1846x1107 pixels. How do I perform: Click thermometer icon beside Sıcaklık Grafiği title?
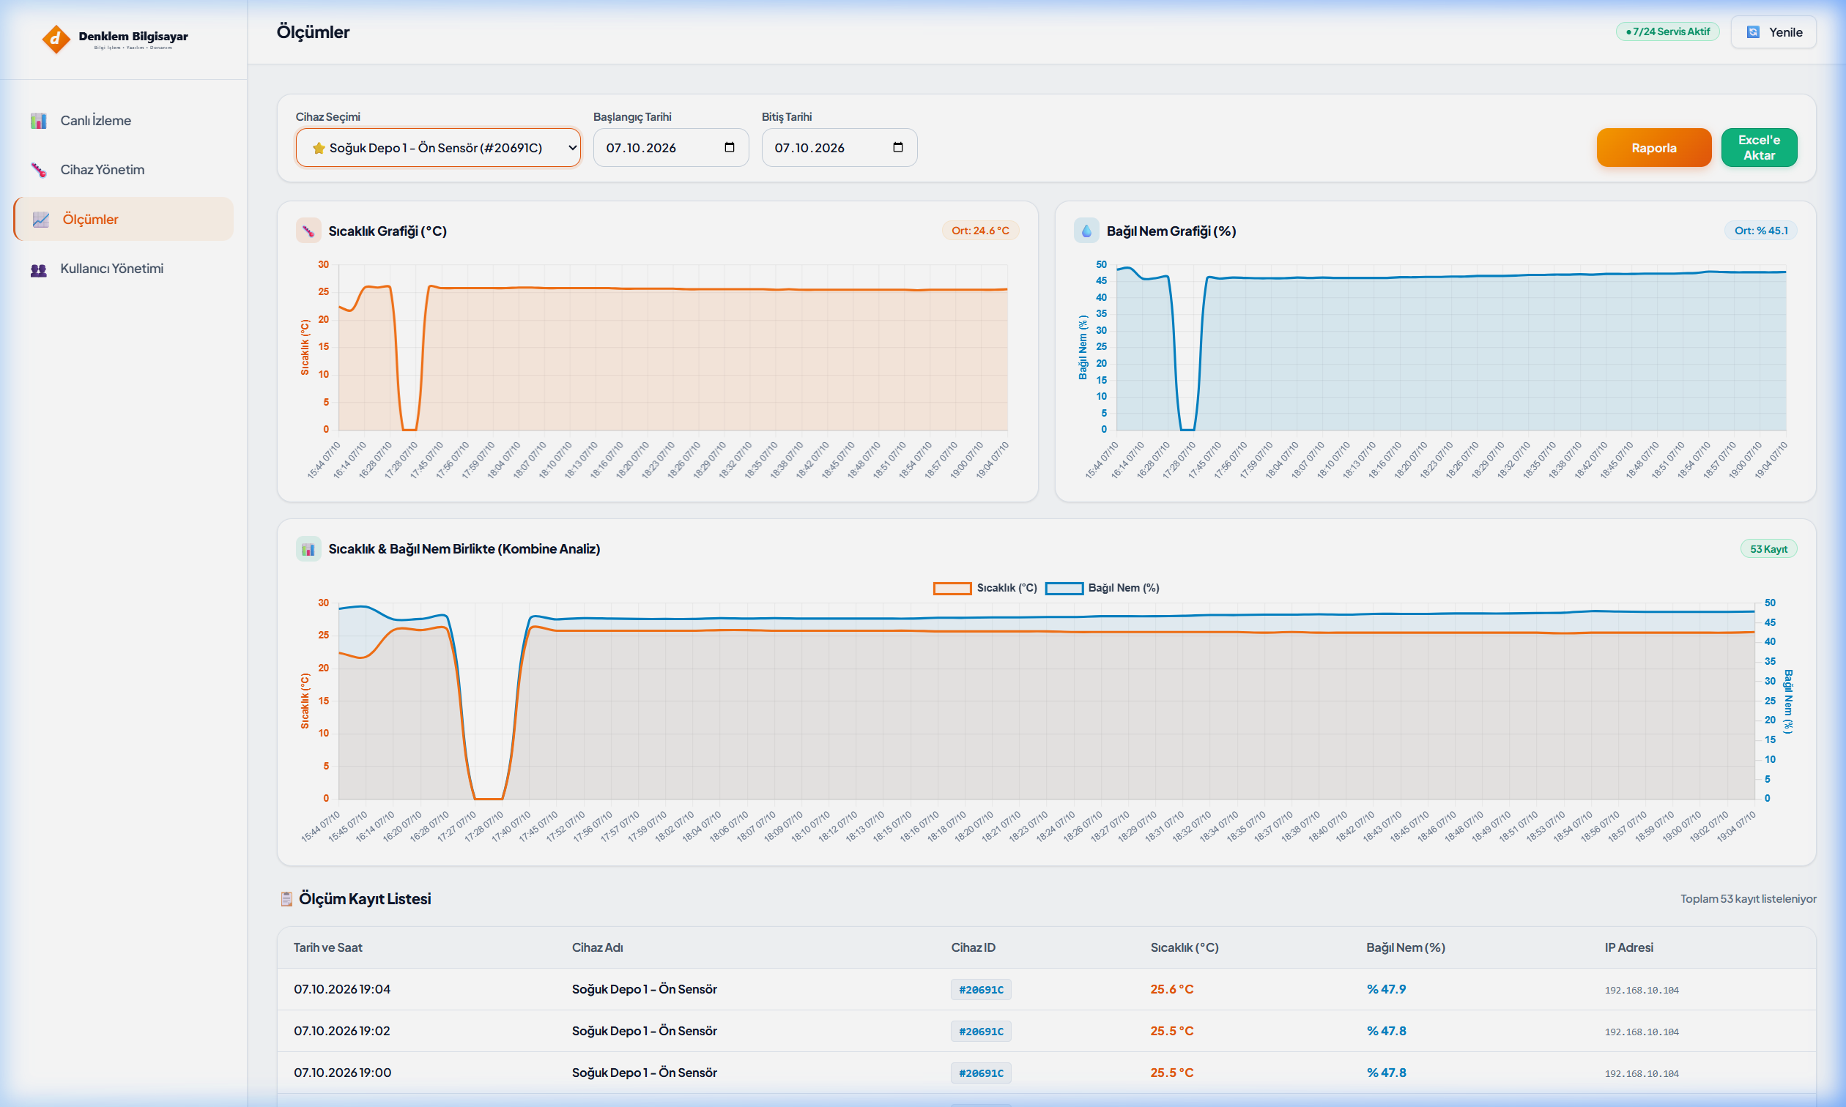point(308,231)
